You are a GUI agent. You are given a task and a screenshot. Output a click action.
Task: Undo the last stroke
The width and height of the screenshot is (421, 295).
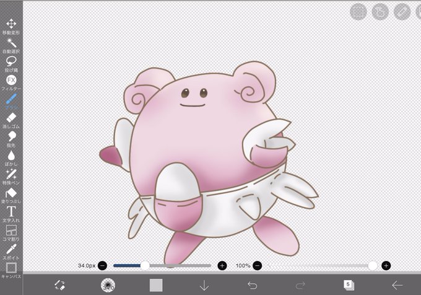coord(252,285)
